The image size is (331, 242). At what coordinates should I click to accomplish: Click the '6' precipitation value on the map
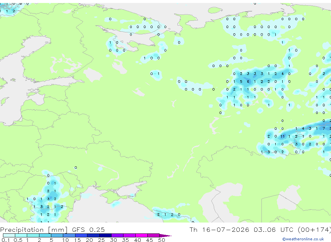248,82
